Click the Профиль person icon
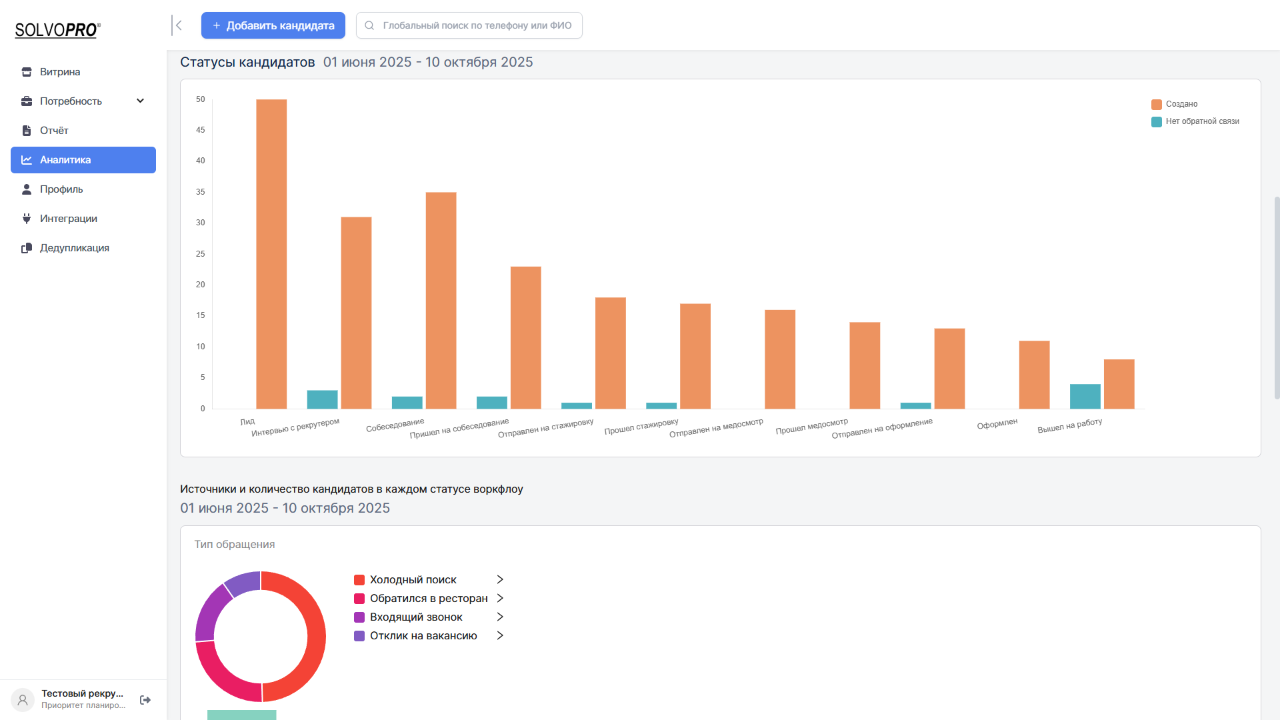This screenshot has width=1280, height=720. (x=27, y=189)
